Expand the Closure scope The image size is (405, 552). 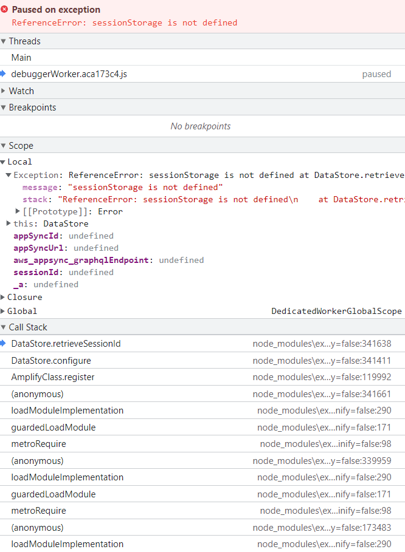pos(3,297)
